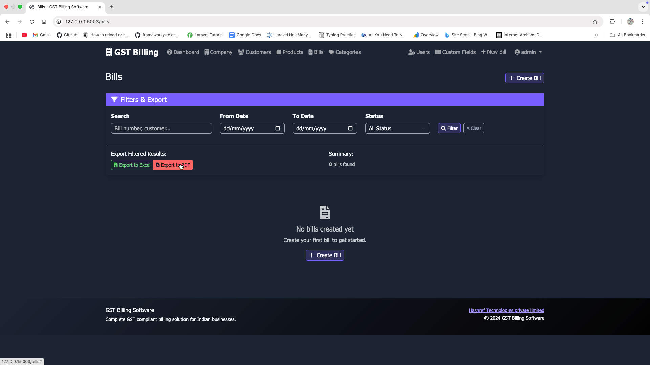Open the YouTube bookmark icon
The width and height of the screenshot is (650, 365).
pyautogui.click(x=24, y=35)
